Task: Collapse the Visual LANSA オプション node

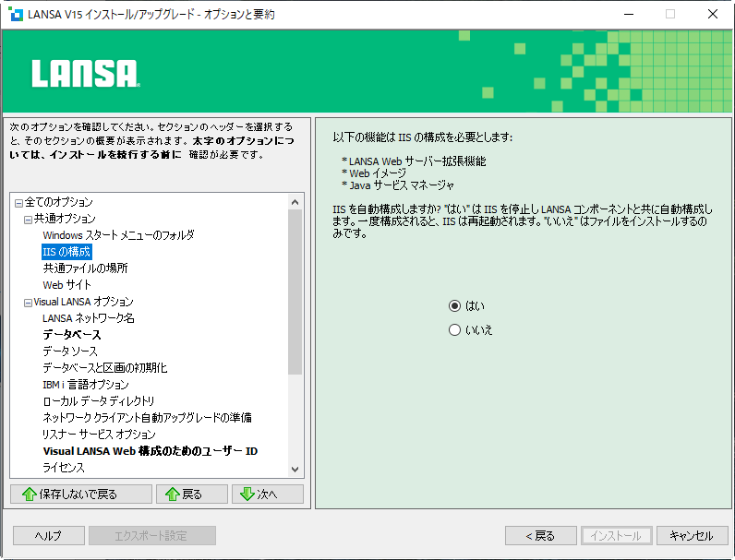Action: point(28,303)
